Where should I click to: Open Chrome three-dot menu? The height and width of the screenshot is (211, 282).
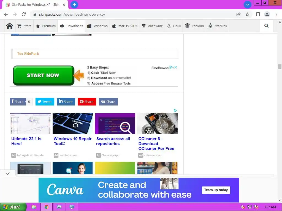[276, 14]
